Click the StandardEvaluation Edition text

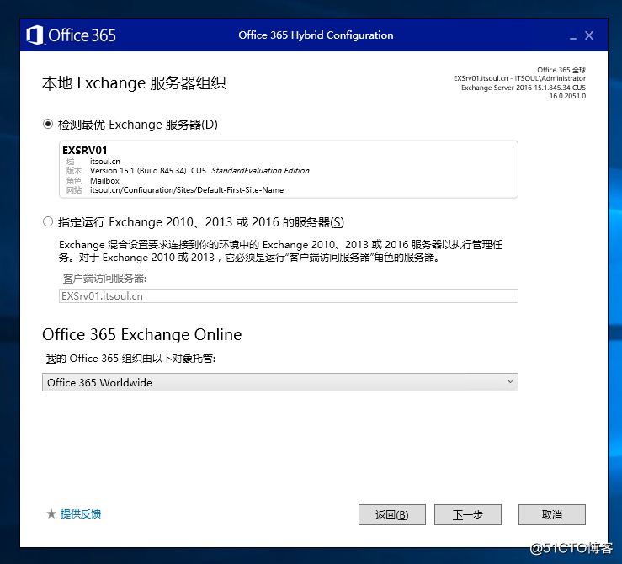coord(260,171)
